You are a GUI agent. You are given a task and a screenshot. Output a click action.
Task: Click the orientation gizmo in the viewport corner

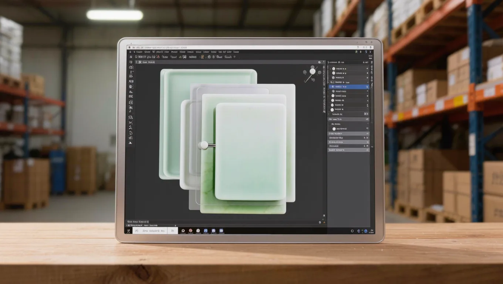pyautogui.click(x=312, y=73)
